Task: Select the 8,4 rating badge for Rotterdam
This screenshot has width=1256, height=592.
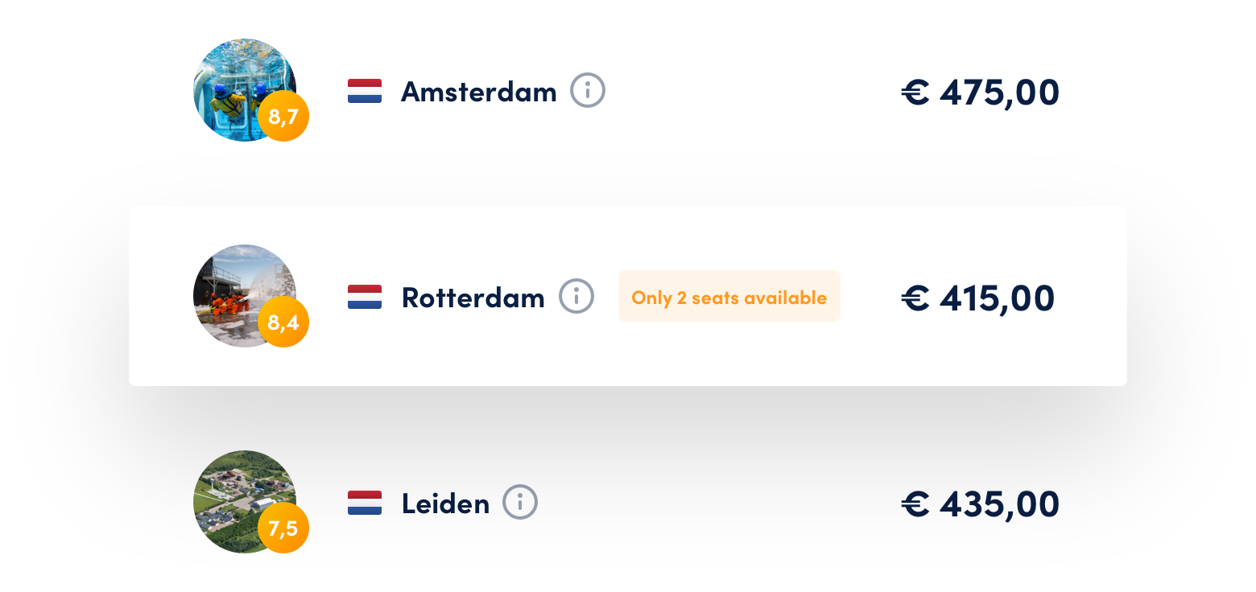Action: 283,321
